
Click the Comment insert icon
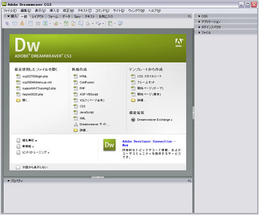click(x=81, y=23)
